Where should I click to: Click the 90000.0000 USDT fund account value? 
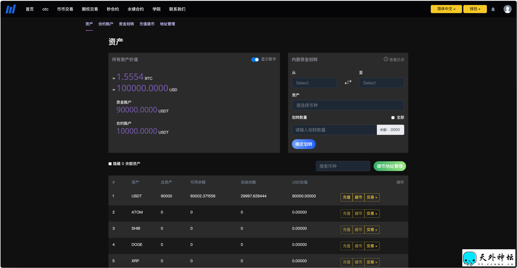[x=137, y=110]
